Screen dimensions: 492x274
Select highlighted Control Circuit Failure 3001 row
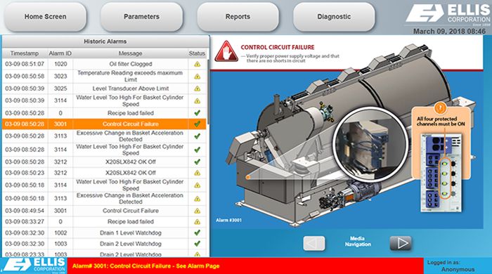point(104,124)
